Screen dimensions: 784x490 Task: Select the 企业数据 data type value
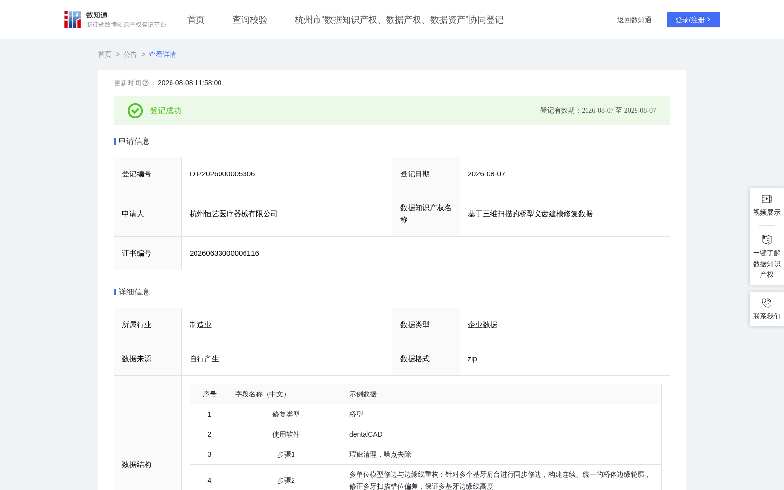click(483, 325)
